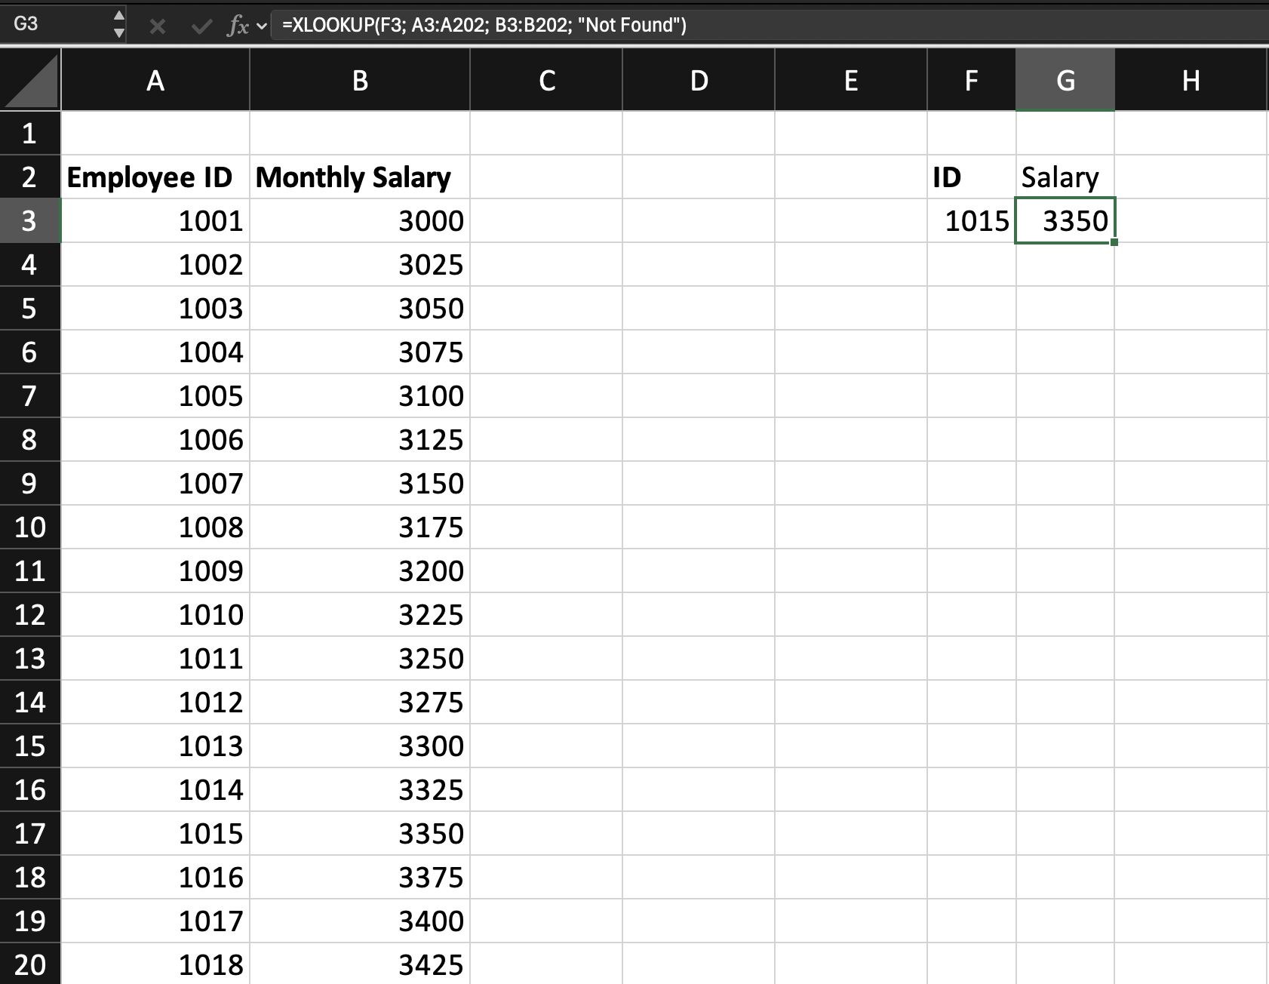1269x984 pixels.
Task: Open the Name Box stepper arrows
Action: (x=118, y=24)
